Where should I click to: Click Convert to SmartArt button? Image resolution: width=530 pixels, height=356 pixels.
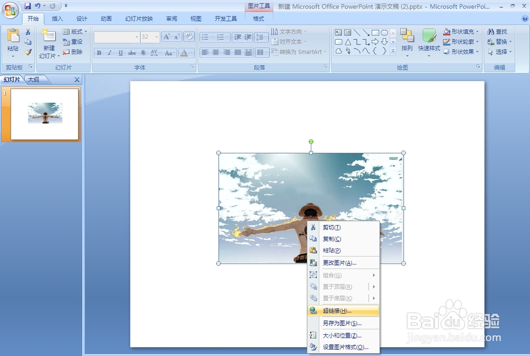click(x=299, y=52)
